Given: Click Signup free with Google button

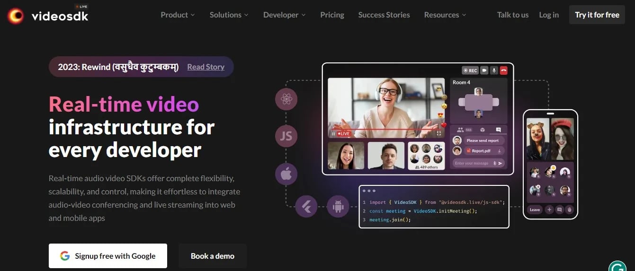Looking at the screenshot, I should 108,256.
